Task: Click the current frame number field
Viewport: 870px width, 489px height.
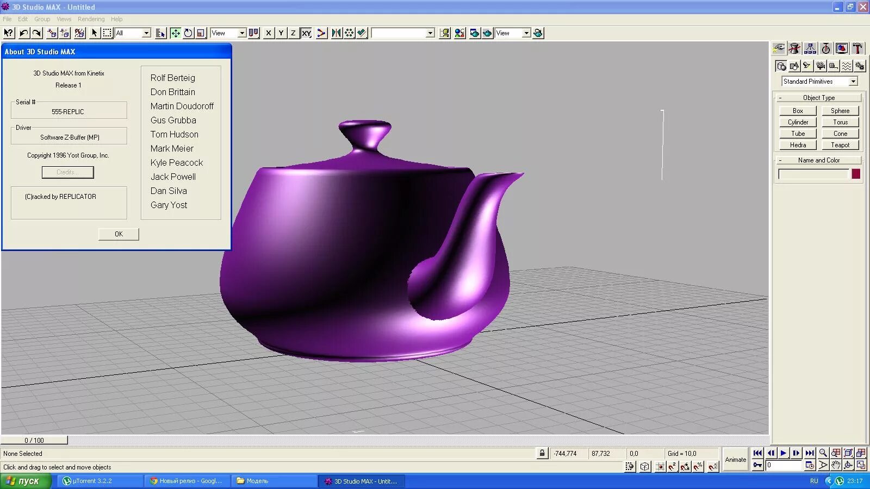Action: tap(784, 465)
